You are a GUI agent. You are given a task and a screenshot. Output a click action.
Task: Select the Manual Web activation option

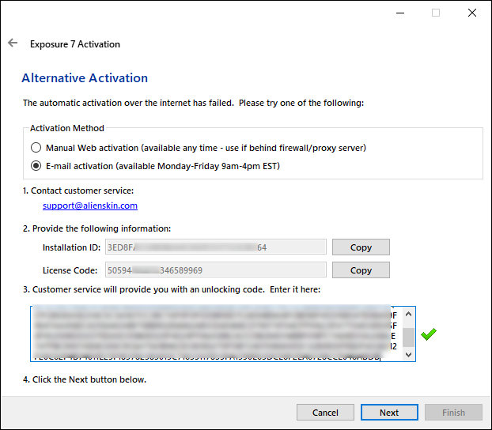(36, 148)
